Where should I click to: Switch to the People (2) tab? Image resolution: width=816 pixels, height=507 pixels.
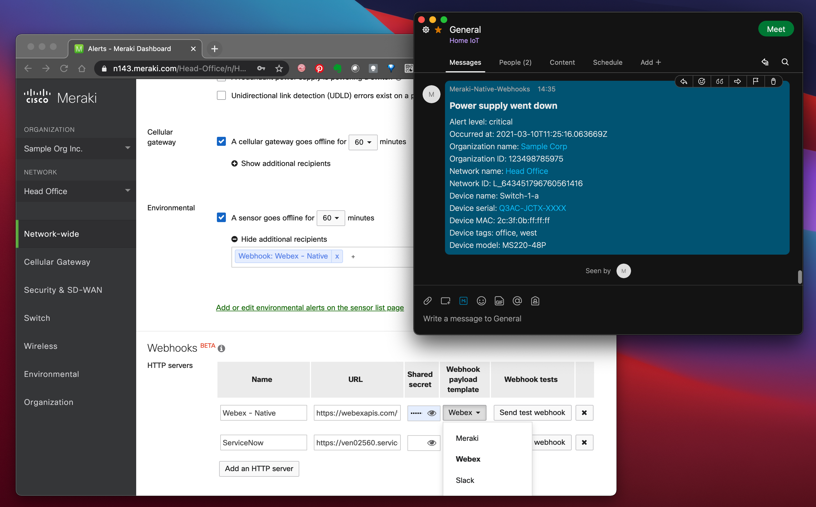[x=515, y=62]
